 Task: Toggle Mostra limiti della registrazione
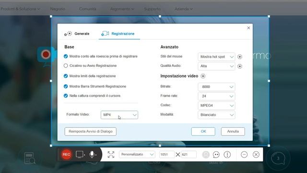66,76
